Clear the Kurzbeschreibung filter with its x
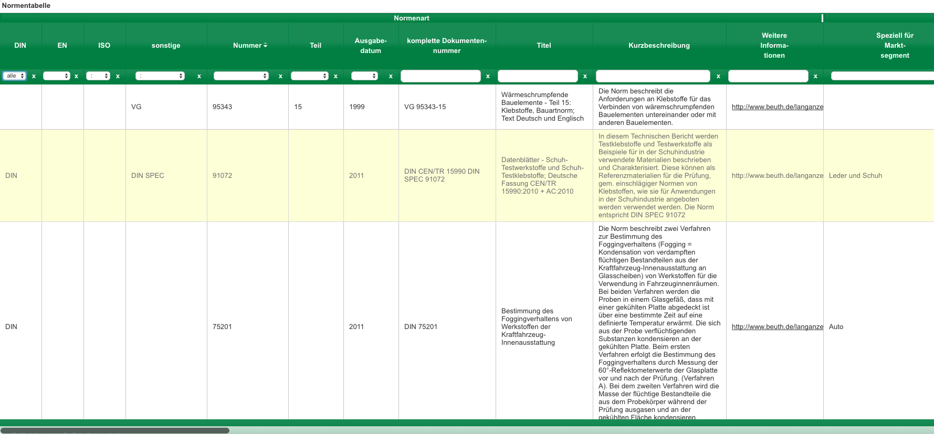 coord(718,76)
